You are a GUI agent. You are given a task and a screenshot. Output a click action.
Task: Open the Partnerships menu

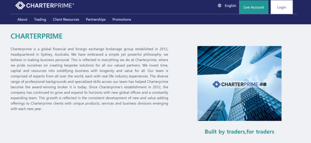click(96, 19)
